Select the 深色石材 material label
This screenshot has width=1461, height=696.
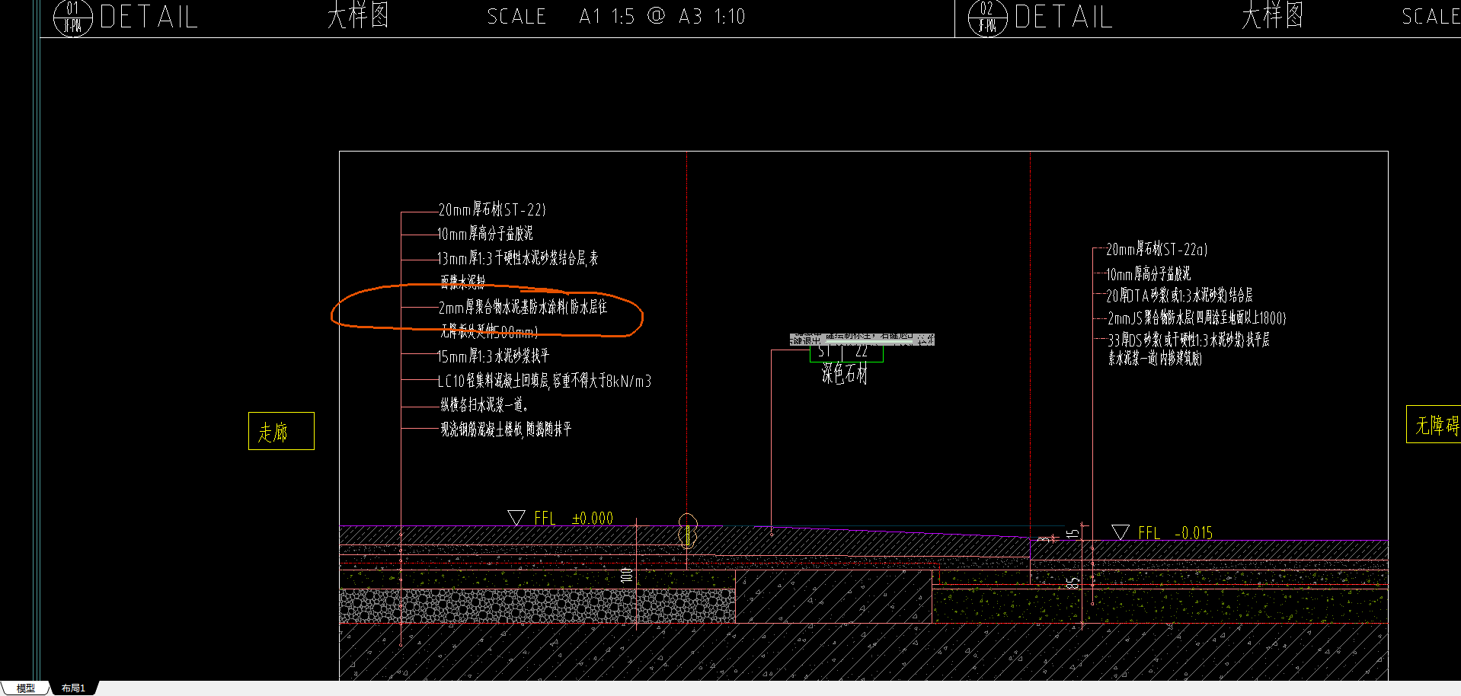pos(844,373)
